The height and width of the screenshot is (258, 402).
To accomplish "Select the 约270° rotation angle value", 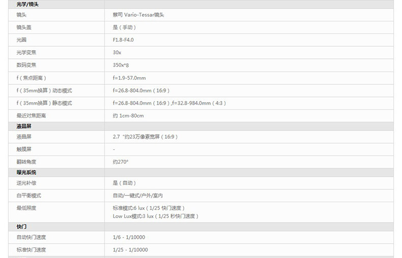I will click(121, 162).
